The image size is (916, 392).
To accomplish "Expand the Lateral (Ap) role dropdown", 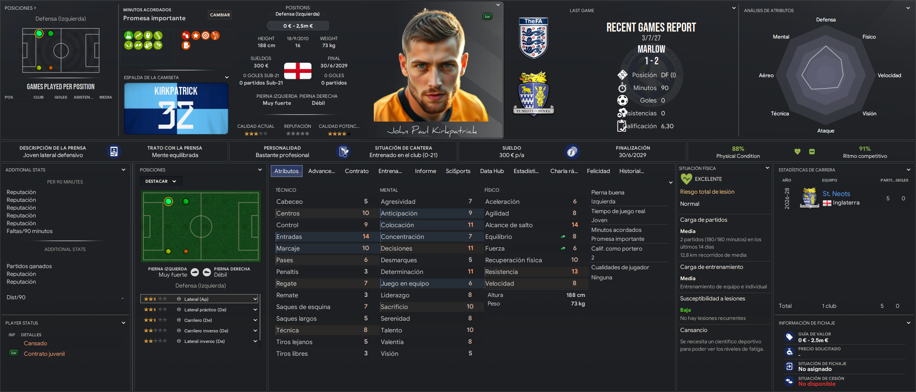I will [255, 299].
